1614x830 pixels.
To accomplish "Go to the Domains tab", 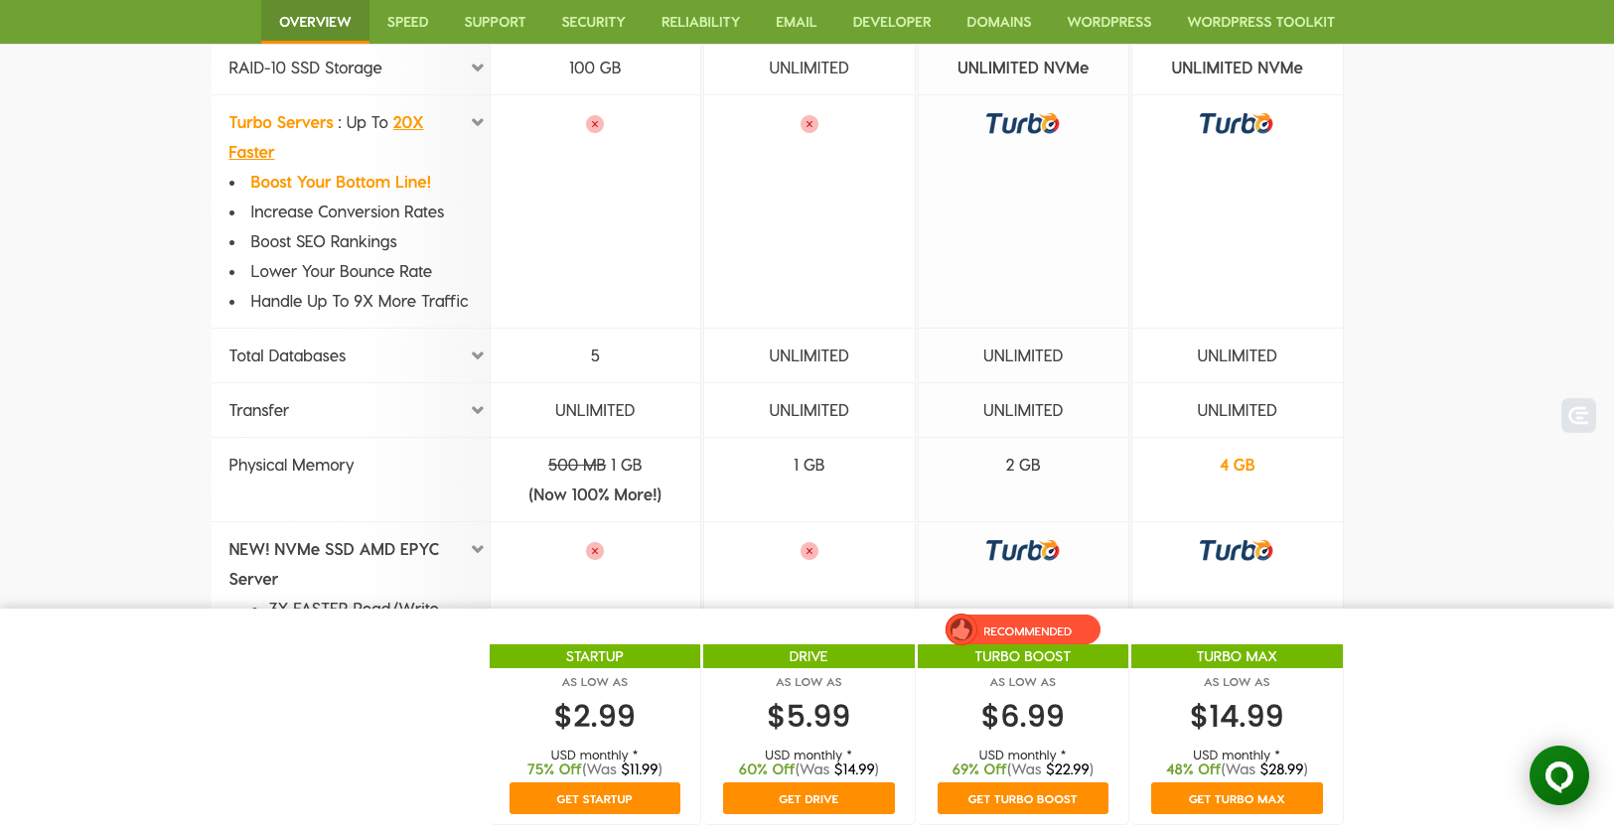I will coord(998,22).
